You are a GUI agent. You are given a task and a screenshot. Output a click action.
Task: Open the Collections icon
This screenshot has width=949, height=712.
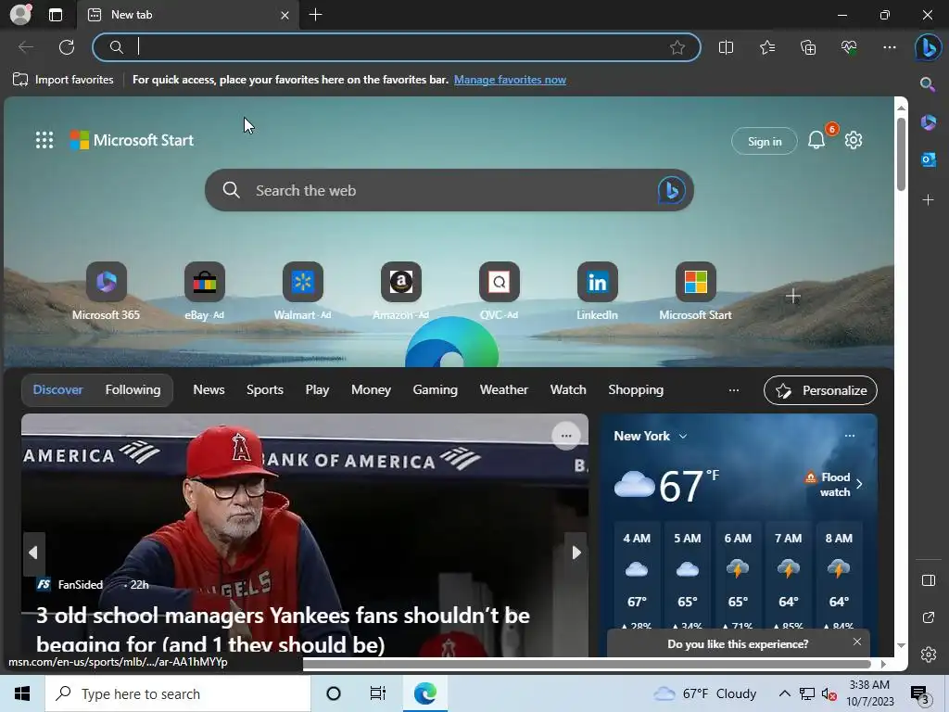[808, 47]
